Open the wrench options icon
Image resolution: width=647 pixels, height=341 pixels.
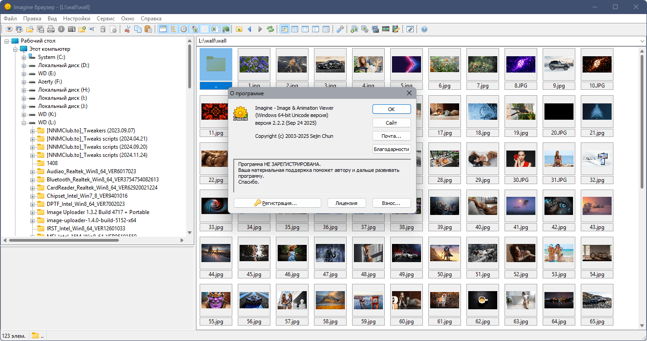[x=340, y=29]
